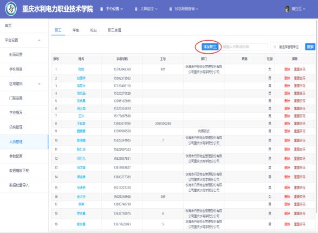Click 重置密码 for row 8 employee
The image size is (318, 233).
point(300,124)
